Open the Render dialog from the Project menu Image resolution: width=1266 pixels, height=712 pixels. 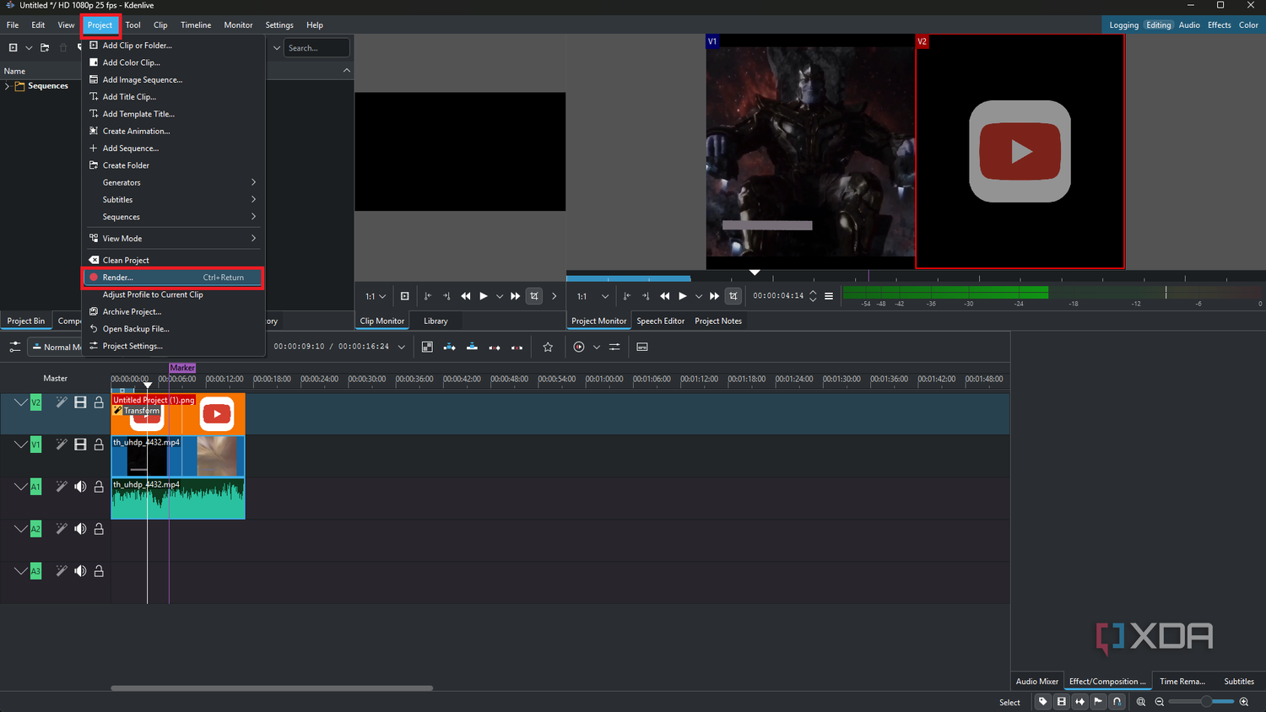[x=173, y=278]
